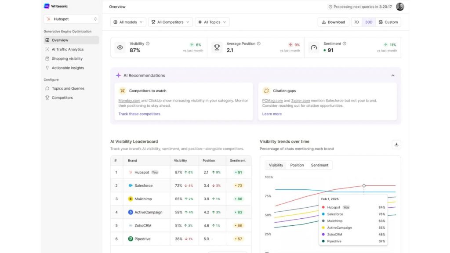Screen dimensions: 450x253
Task: Click the Average Position info icon
Action: click(x=258, y=43)
